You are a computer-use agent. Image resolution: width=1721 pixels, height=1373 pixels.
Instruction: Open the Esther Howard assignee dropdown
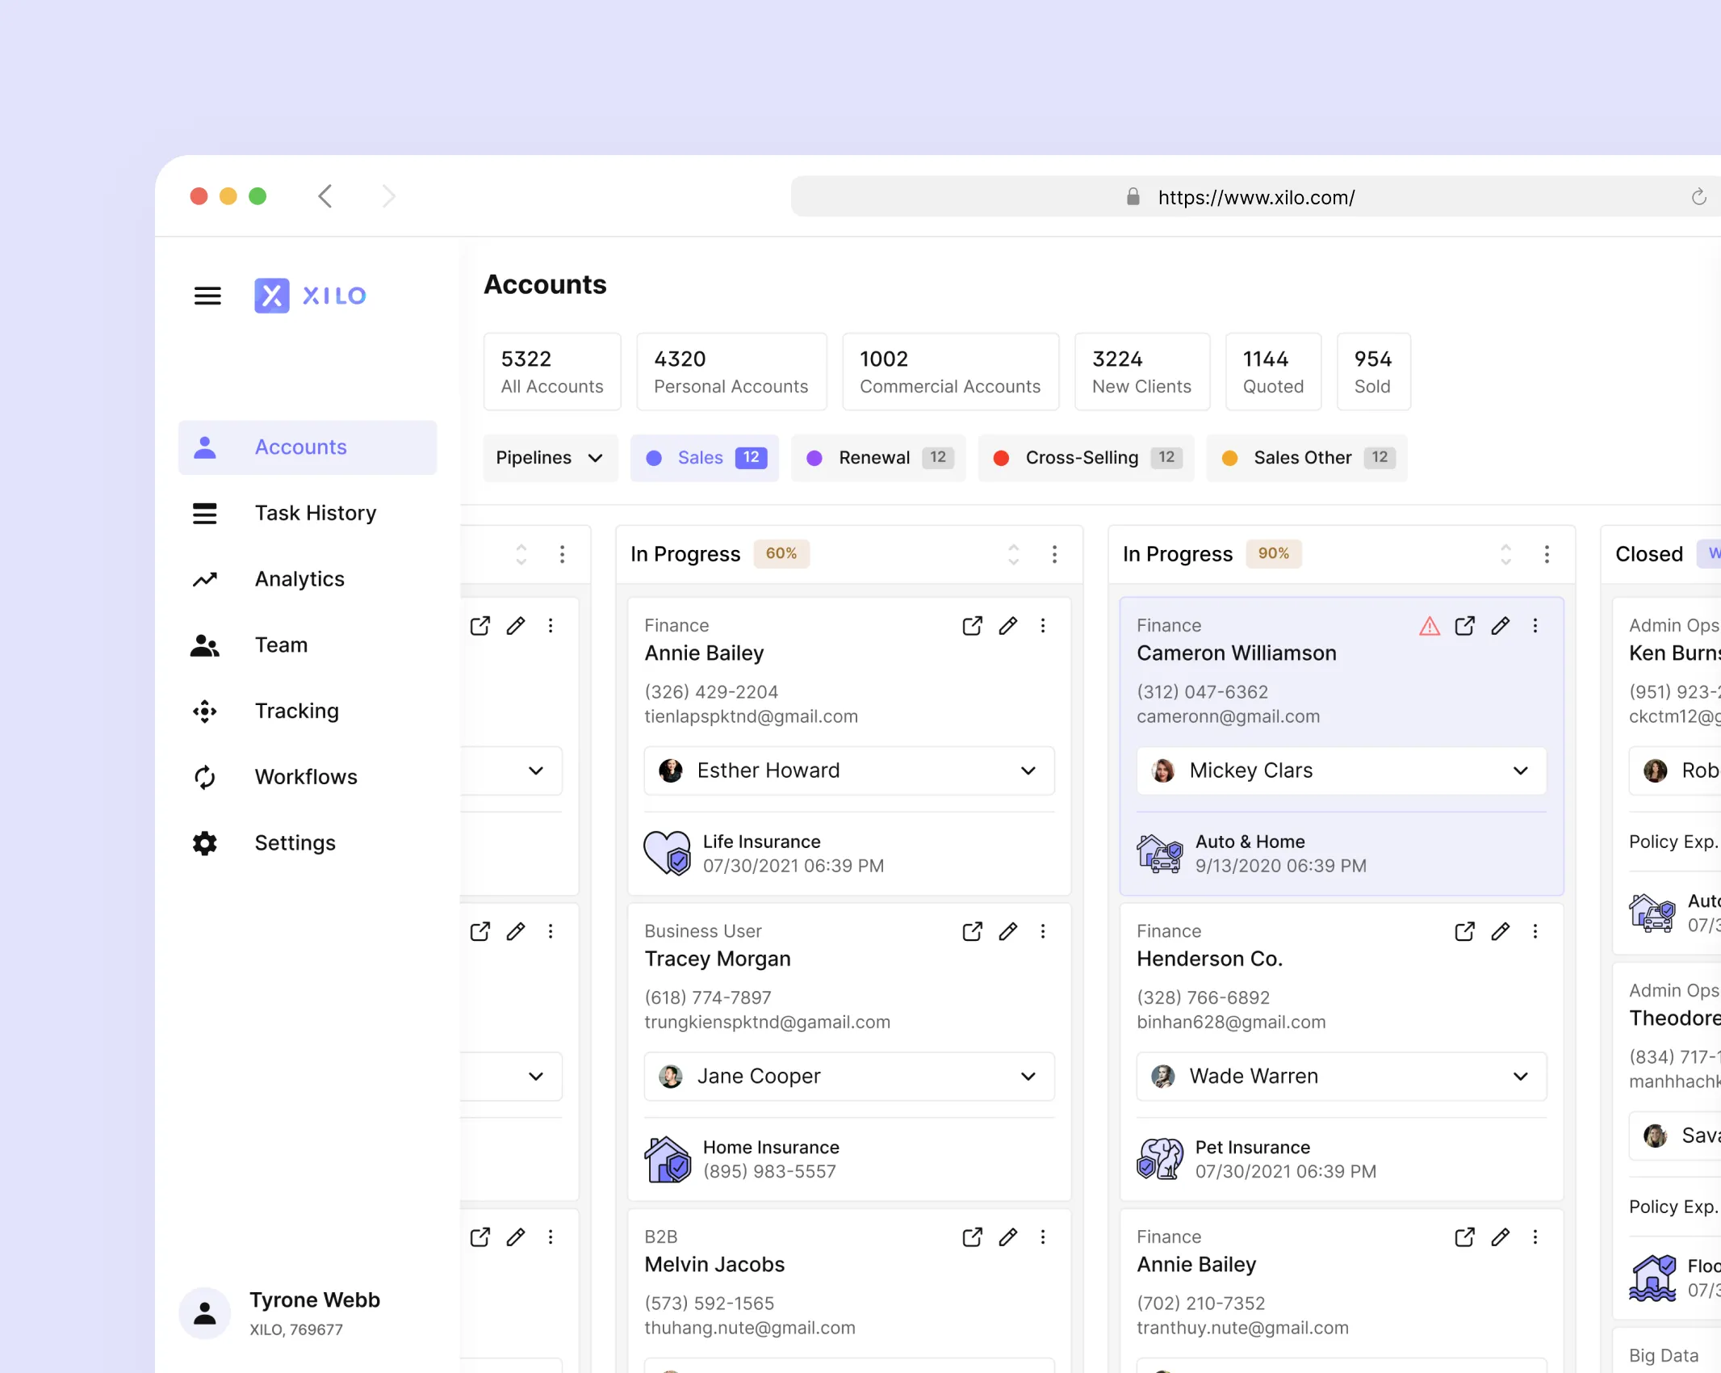tap(849, 770)
